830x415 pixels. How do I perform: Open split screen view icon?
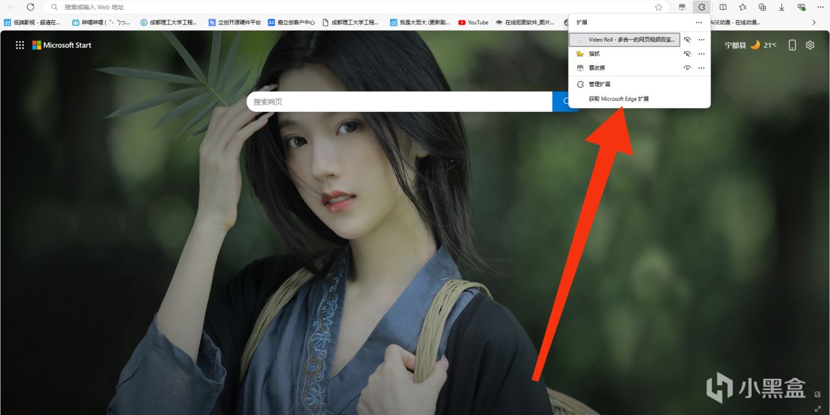pos(723,7)
